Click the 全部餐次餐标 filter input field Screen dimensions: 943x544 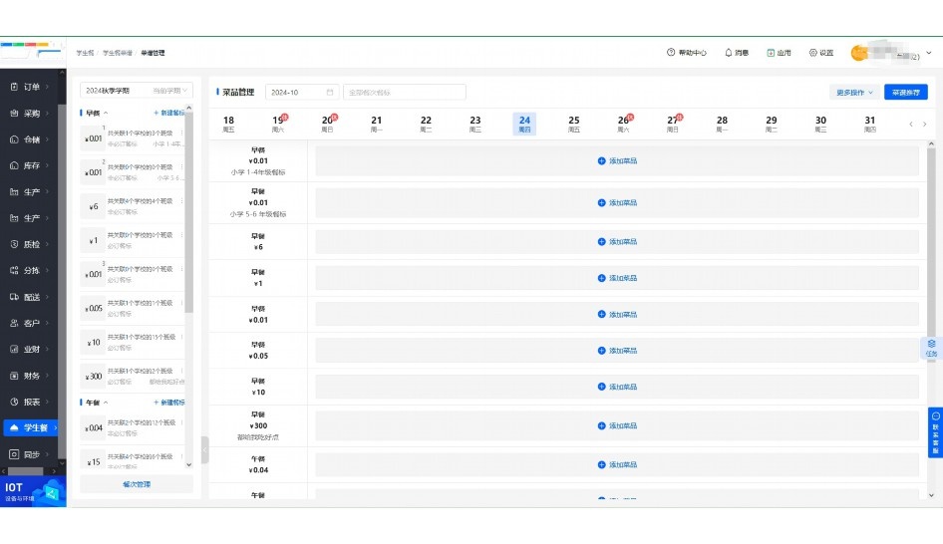point(404,93)
